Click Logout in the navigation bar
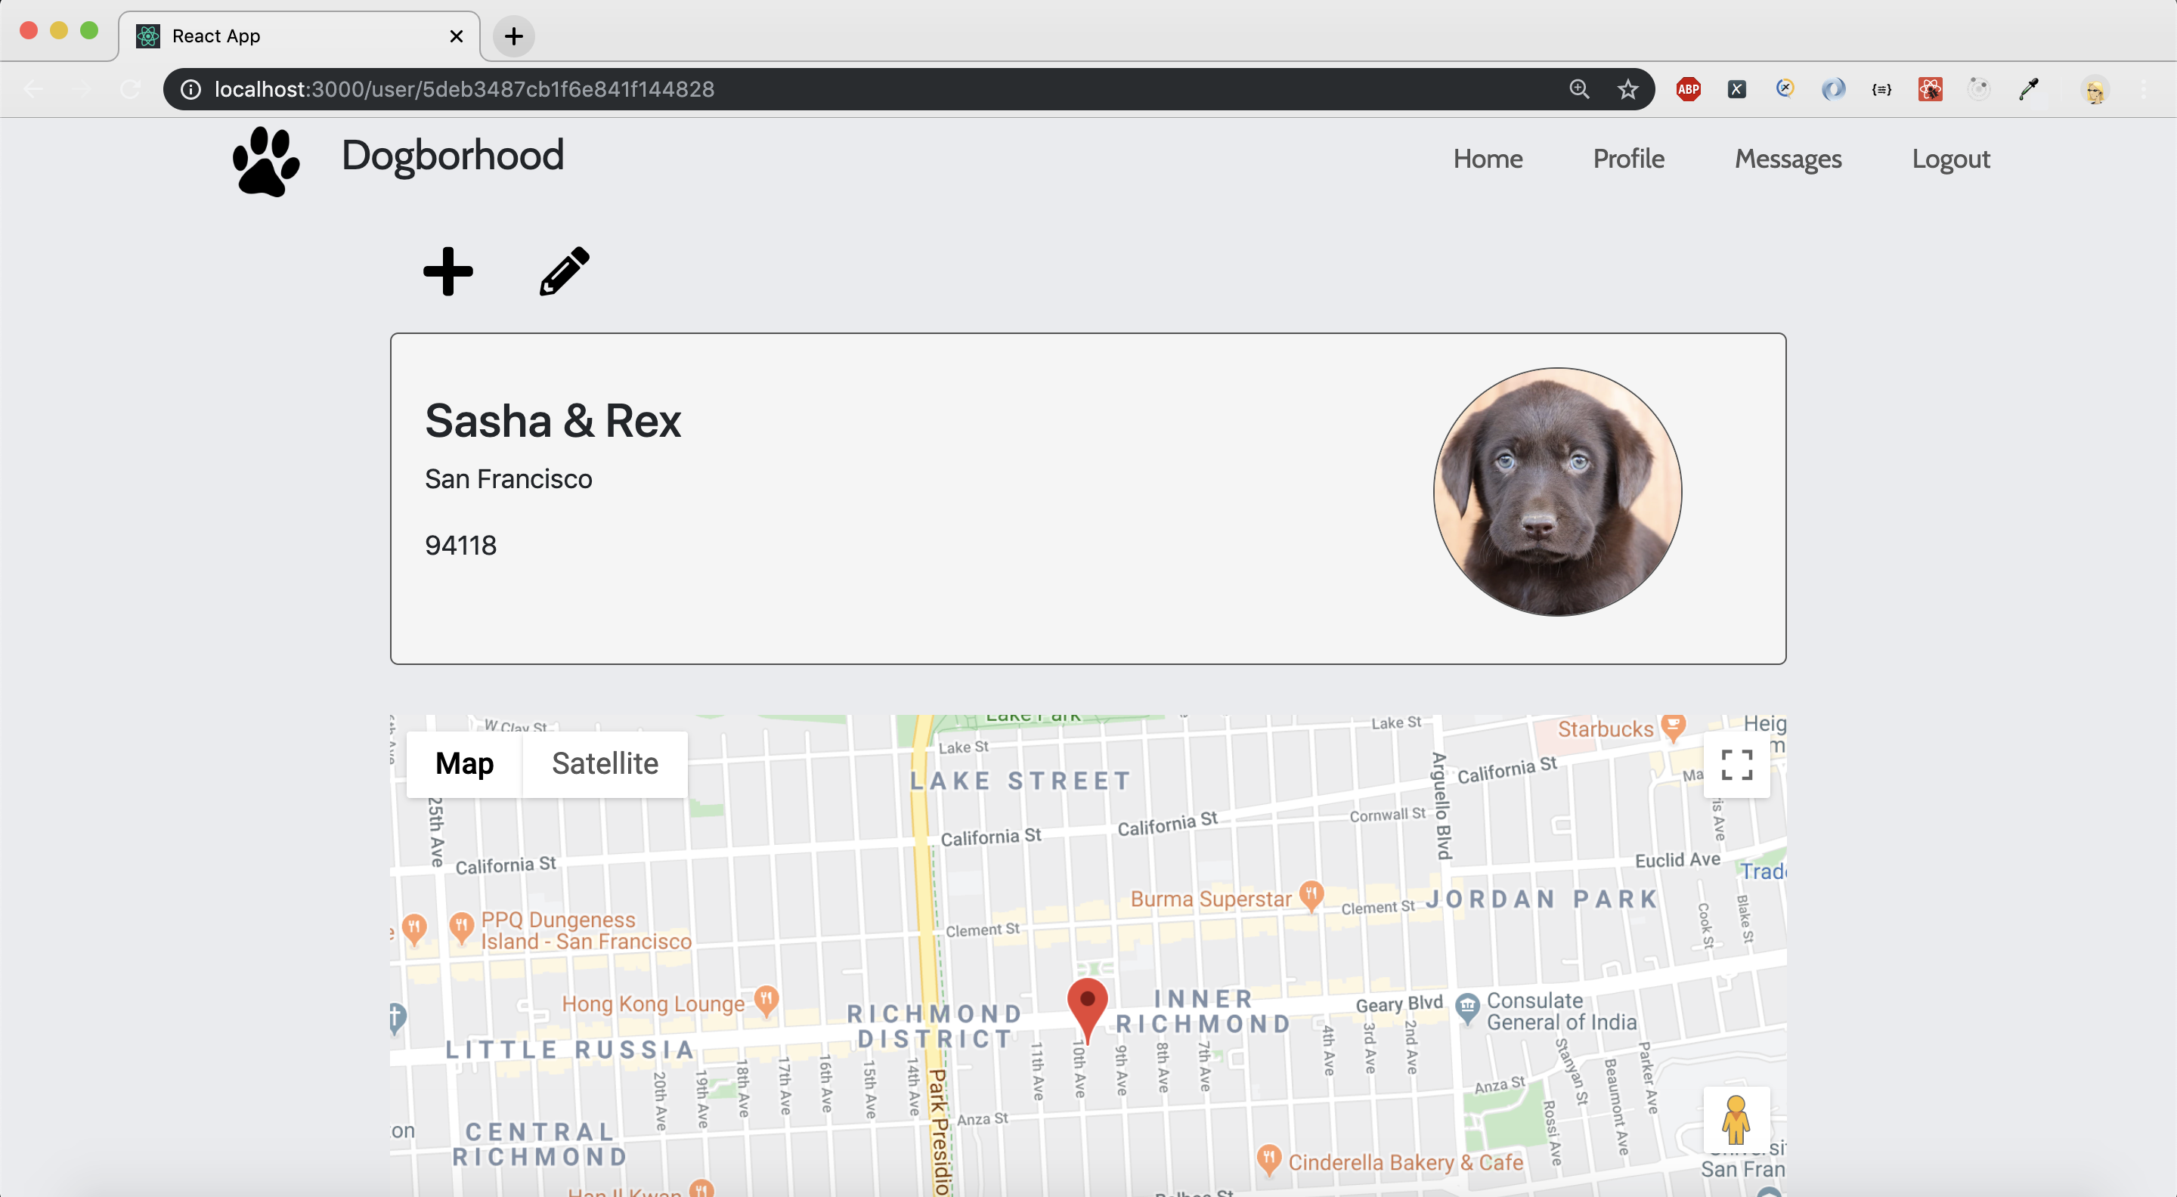The width and height of the screenshot is (2177, 1197). coord(1950,158)
